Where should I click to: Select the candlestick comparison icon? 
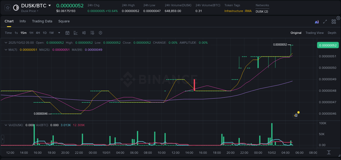click(84, 32)
